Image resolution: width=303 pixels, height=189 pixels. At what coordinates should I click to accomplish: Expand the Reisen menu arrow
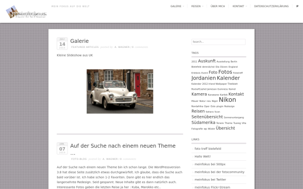pos(203,7)
